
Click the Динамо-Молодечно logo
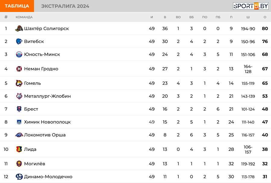point(19,177)
